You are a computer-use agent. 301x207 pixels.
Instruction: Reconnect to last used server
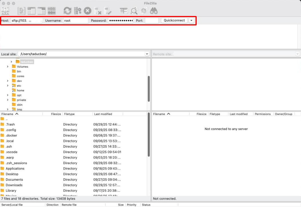tap(107, 11)
